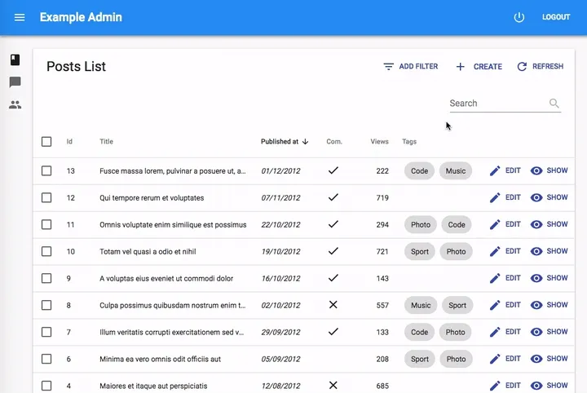The image size is (587, 393).
Task: Open Posts section via book icon
Action: [15, 60]
